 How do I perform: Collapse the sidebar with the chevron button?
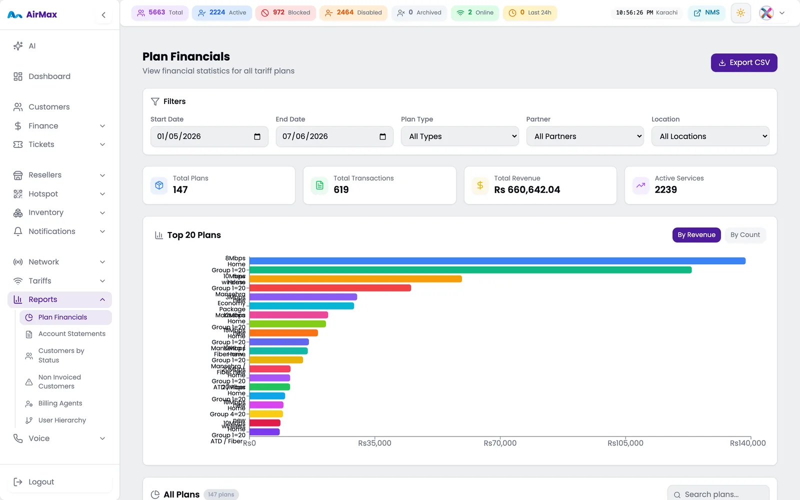point(103,15)
